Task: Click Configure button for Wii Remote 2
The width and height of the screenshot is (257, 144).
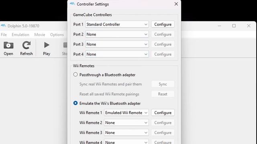Action: [x=163, y=123]
